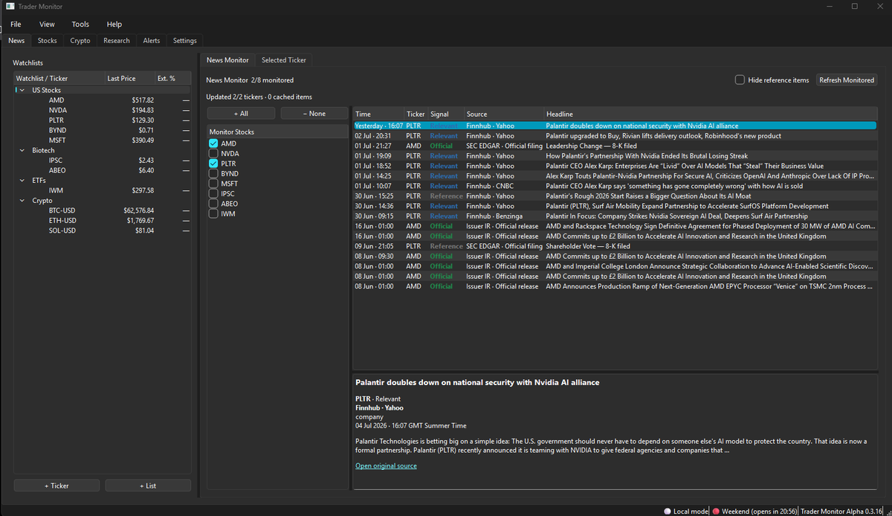The image size is (892, 516).
Task: Click the + List button
Action: pyautogui.click(x=148, y=486)
